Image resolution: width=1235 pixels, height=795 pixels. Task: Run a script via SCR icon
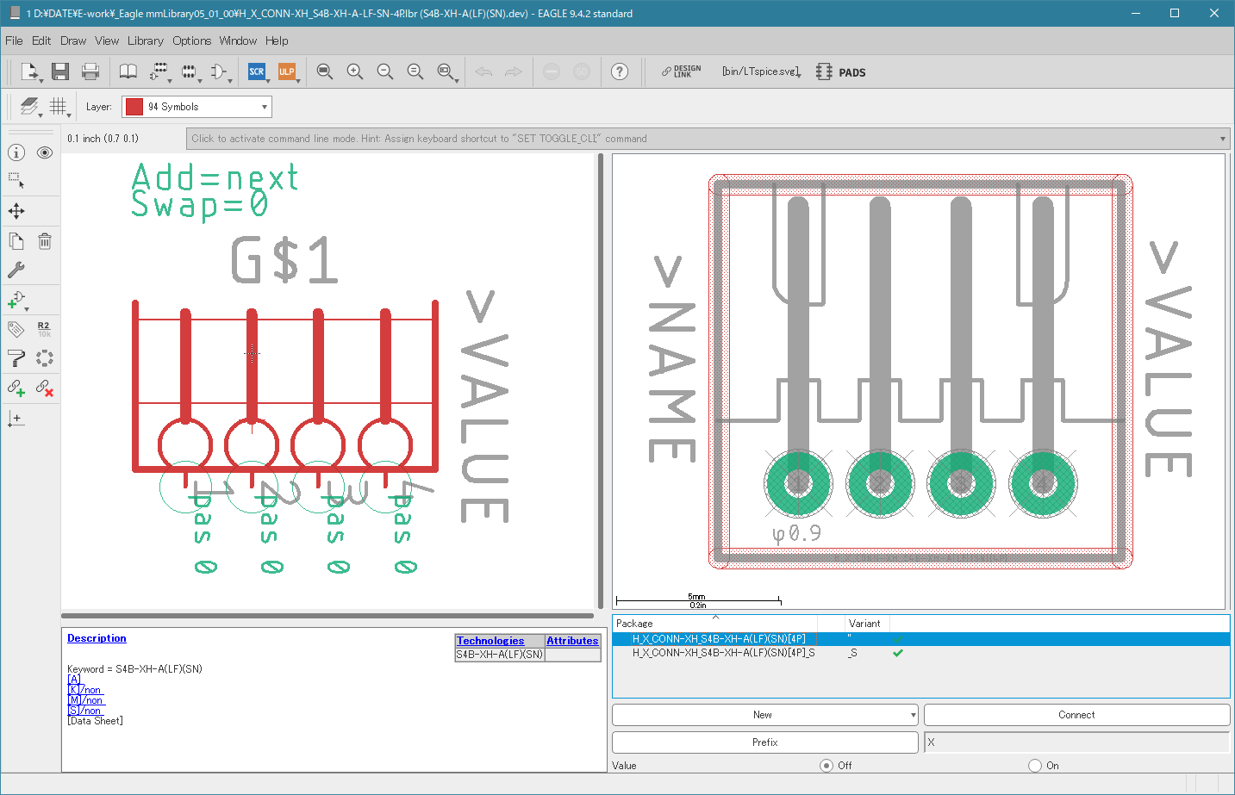coord(257,71)
